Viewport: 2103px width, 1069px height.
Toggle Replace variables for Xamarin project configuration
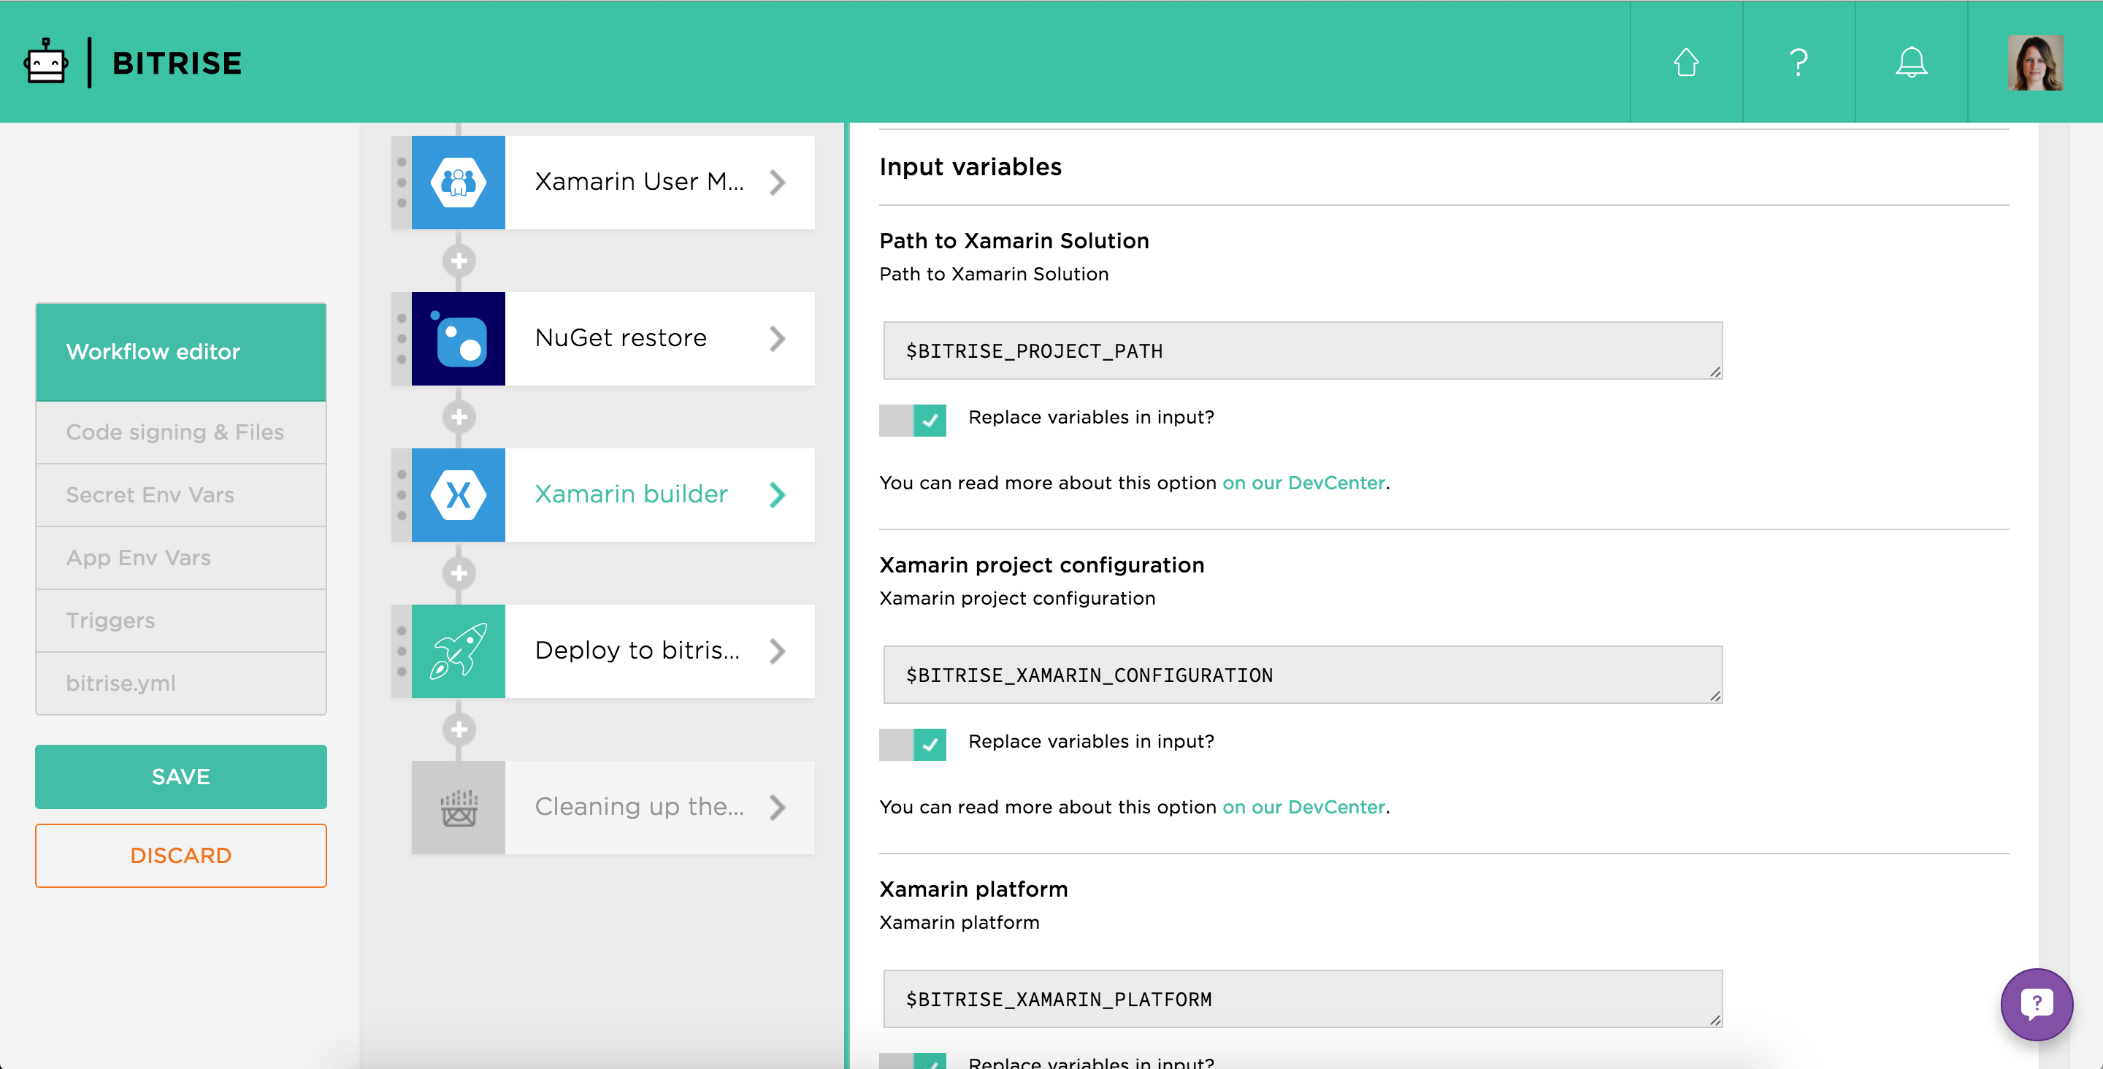point(913,745)
